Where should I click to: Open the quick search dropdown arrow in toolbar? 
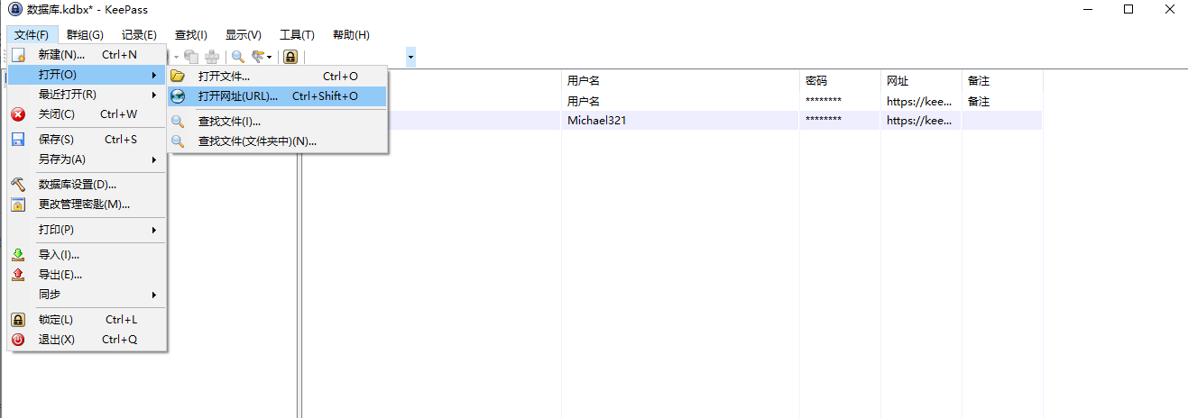tap(411, 57)
